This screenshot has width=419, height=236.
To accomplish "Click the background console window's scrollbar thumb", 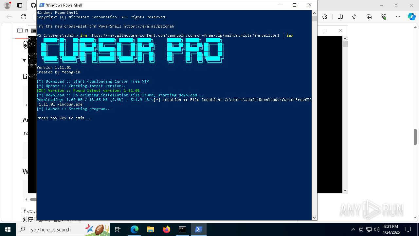I will [345, 44].
